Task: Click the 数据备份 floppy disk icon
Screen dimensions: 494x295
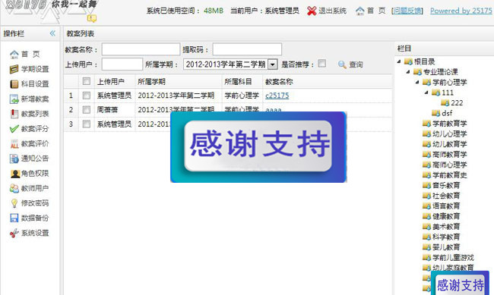Action: coord(14,218)
